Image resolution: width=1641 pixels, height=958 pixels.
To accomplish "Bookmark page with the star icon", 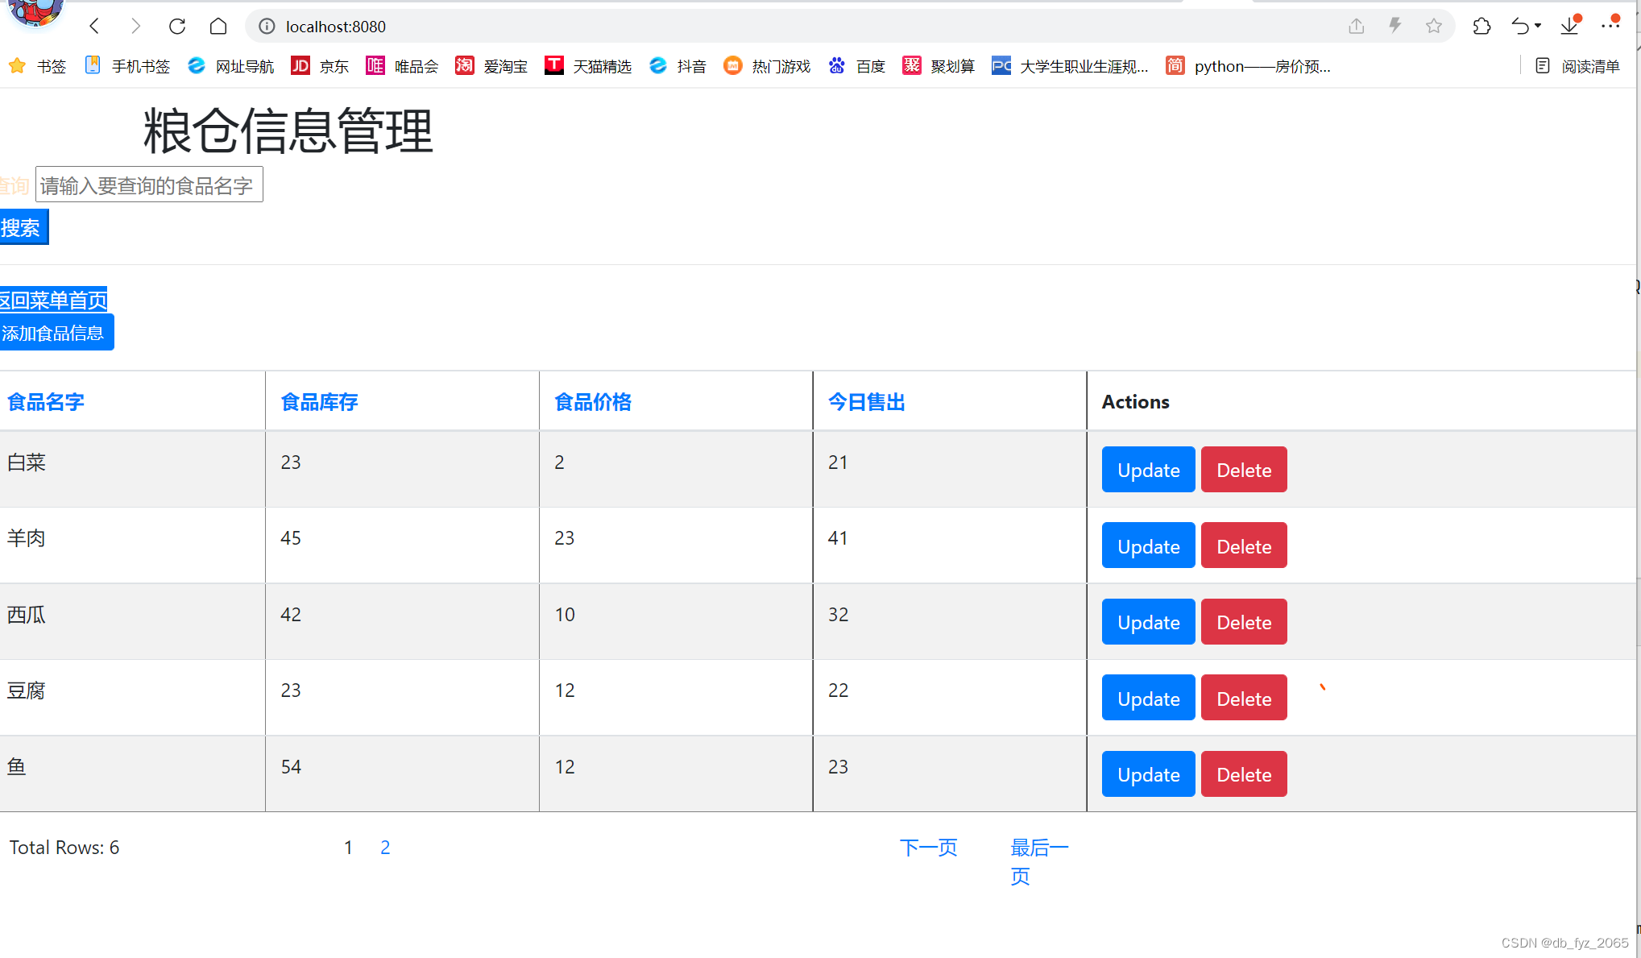I will point(1434,27).
